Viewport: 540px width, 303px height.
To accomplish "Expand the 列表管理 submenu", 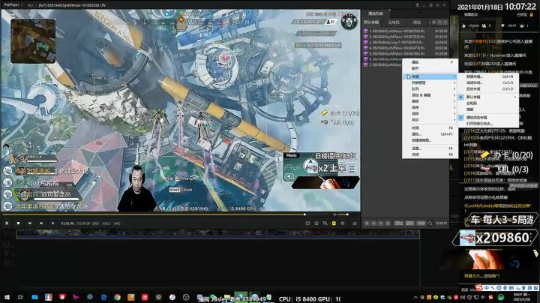I will point(430,82).
